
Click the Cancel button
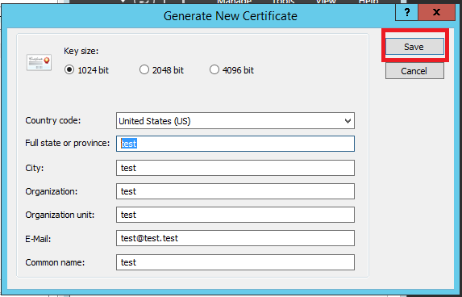[x=414, y=71]
